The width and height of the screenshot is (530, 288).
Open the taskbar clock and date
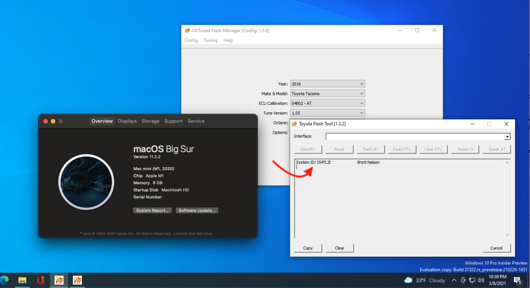[497, 280]
